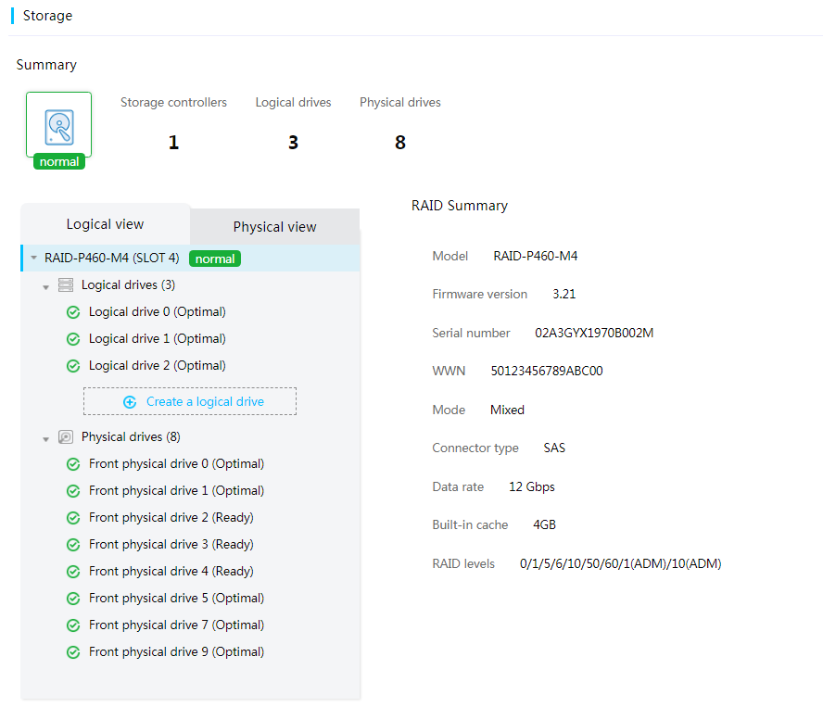Click the status icon of Front physical drive 3
The height and width of the screenshot is (707, 823).
73,545
